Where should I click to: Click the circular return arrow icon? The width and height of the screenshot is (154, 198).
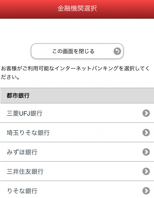coord(117,51)
